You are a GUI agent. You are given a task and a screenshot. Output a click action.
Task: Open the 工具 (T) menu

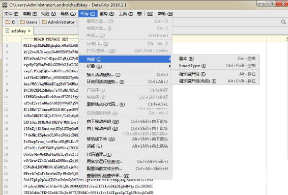coord(126,14)
